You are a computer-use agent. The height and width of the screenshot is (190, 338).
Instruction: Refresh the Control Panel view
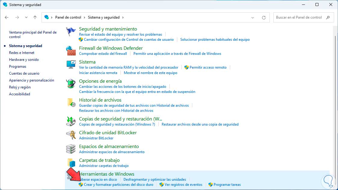(263, 18)
